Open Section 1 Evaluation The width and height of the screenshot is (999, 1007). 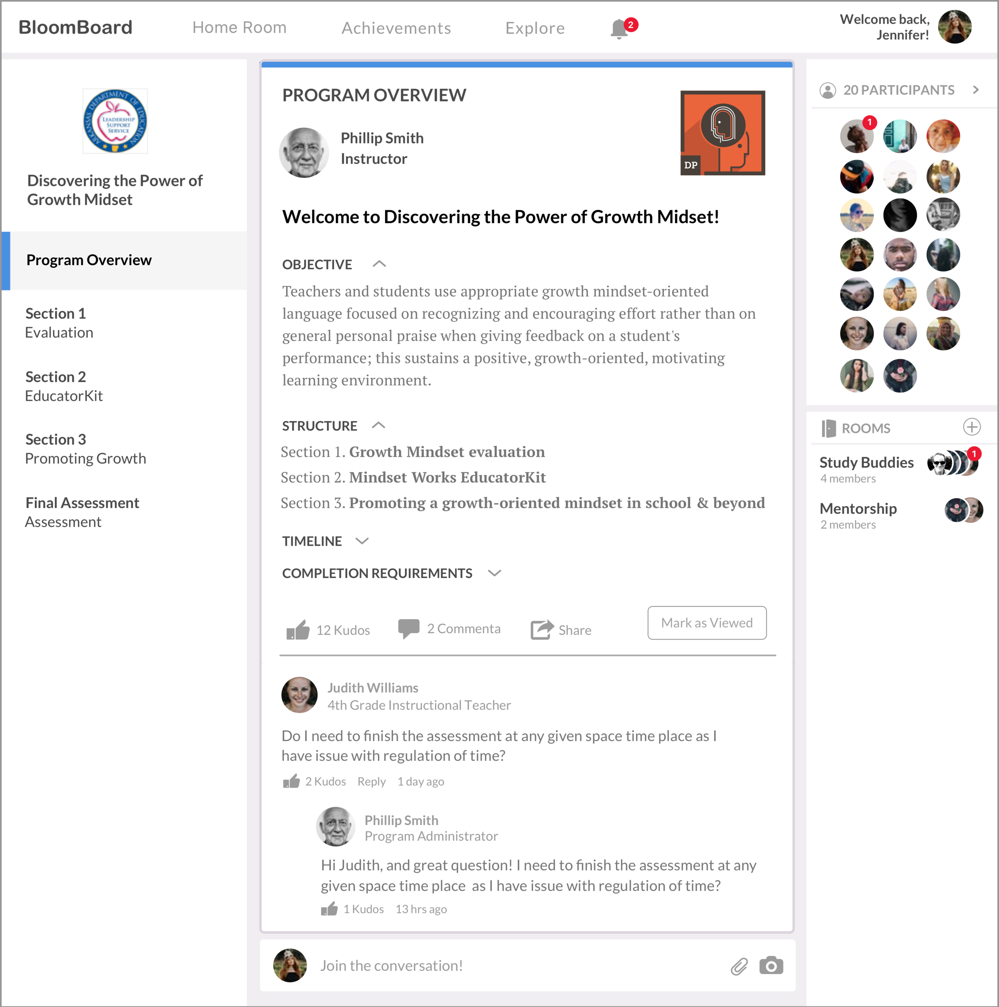pos(60,323)
